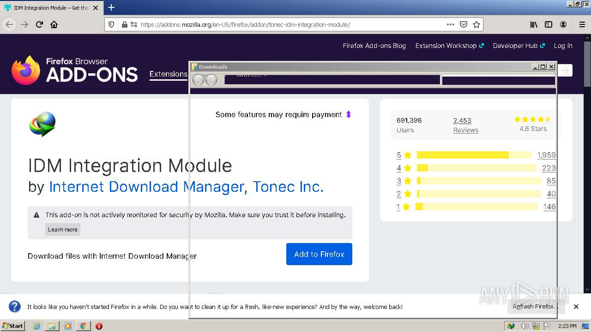The height and width of the screenshot is (332, 591).
Task: Click the Refresh Firefox button
Action: coord(536,306)
